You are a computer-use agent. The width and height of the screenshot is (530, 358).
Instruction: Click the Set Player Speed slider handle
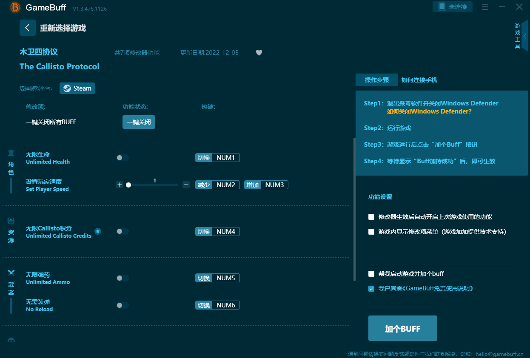[128, 185]
